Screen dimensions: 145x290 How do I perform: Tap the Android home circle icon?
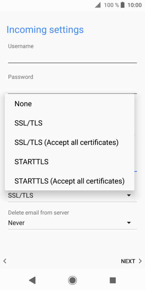[72, 280]
